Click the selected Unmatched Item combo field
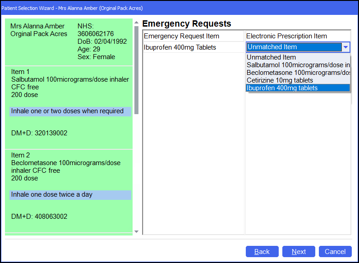Screen dimensions: 359x263 point(293,47)
